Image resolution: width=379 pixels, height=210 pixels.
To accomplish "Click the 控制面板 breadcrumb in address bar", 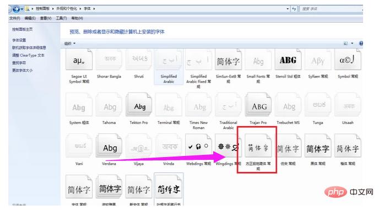I will tap(42, 9).
